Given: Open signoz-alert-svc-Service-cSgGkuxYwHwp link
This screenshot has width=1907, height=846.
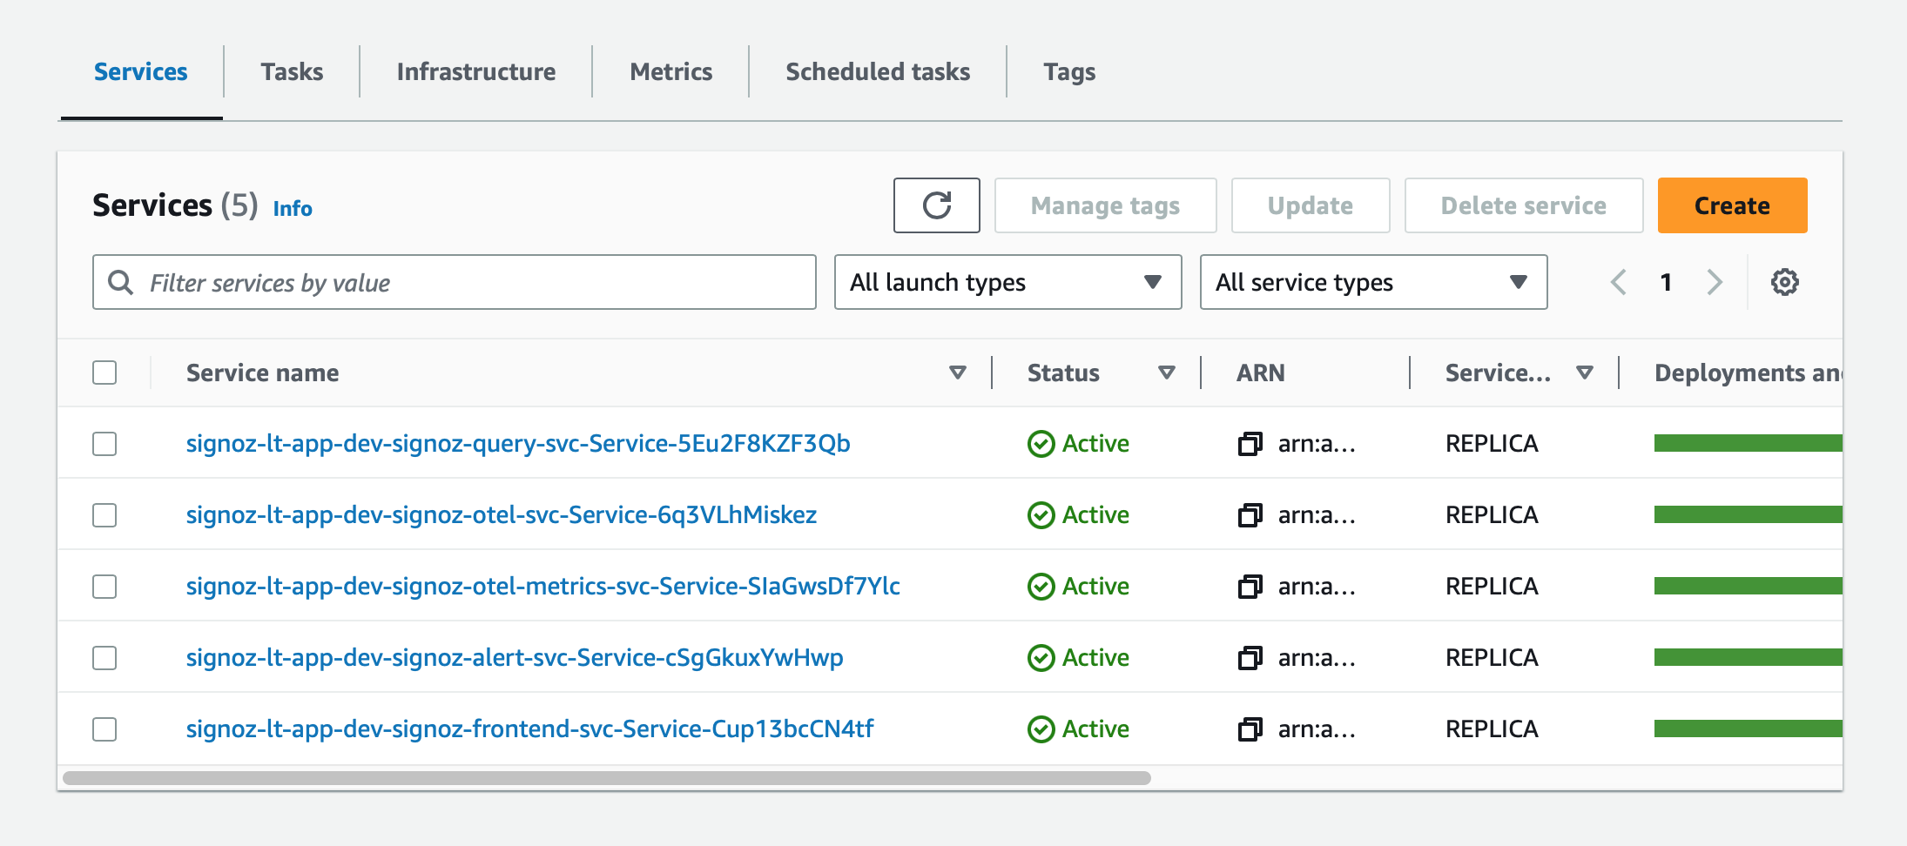Looking at the screenshot, I should point(515,658).
